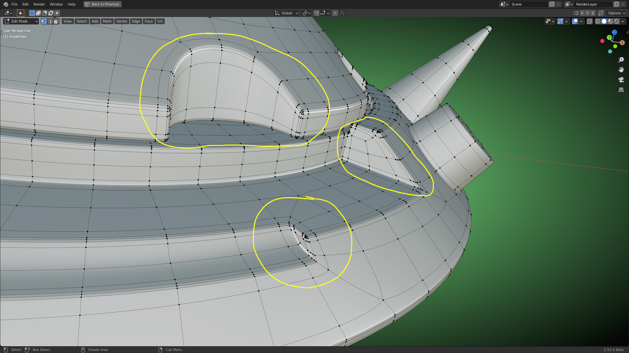The width and height of the screenshot is (629, 353).
Task: Toggle X-ray display
Action: [589, 21]
